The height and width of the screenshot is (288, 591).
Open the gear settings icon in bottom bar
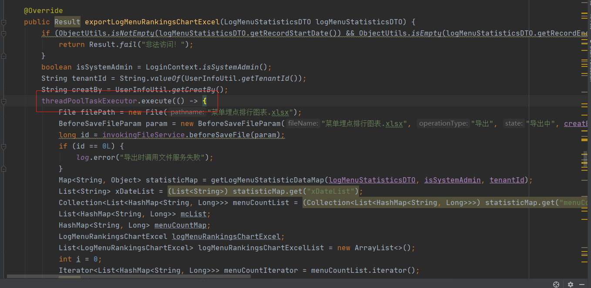(x=571, y=285)
